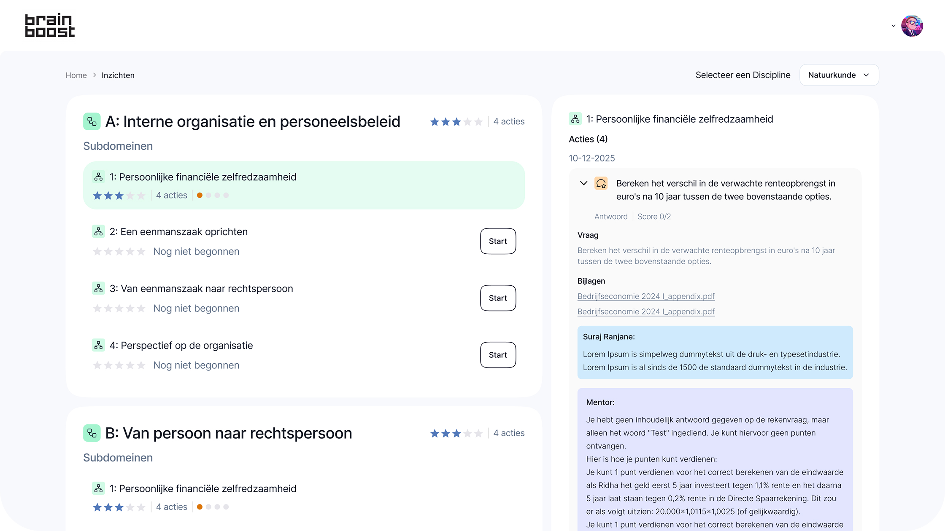Screen dimensions: 945x531
Task: Start Van eenmanszaak naar rechtspersoon
Action: 498,298
